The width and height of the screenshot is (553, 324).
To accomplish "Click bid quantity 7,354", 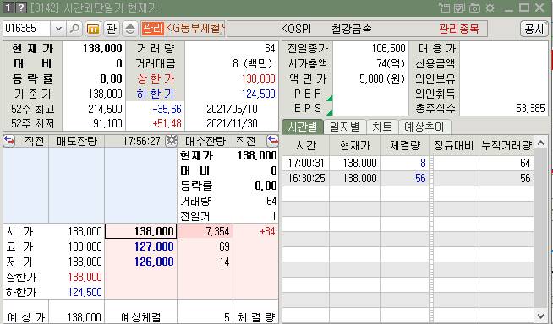I will (217, 231).
